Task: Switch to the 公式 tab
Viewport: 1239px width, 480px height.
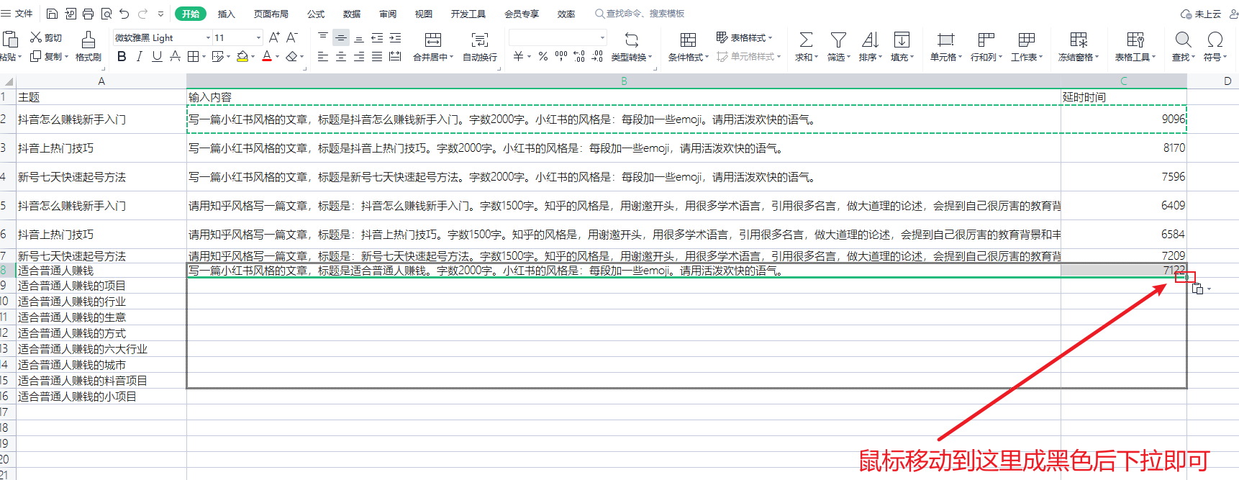Action: click(316, 14)
